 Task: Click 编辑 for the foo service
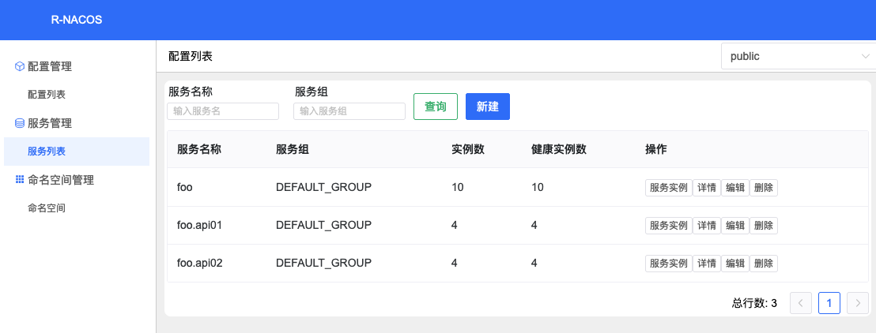click(735, 188)
